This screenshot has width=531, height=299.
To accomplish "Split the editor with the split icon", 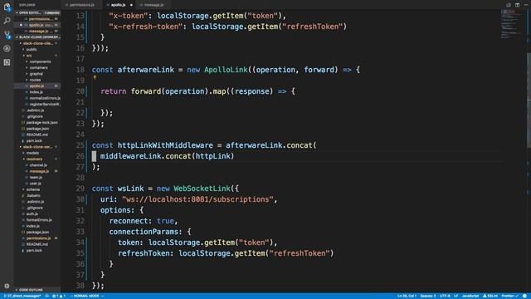I will tap(517, 5).
